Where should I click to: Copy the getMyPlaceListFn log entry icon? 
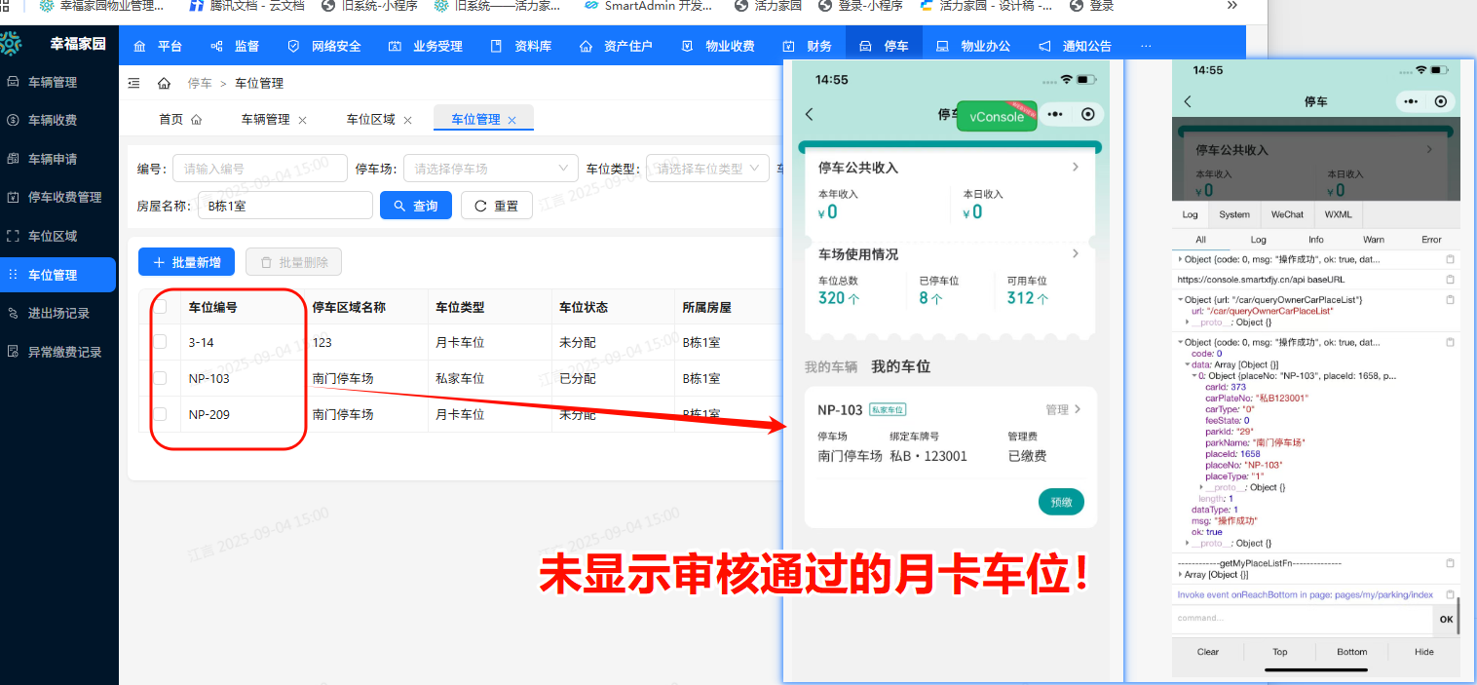1450,563
